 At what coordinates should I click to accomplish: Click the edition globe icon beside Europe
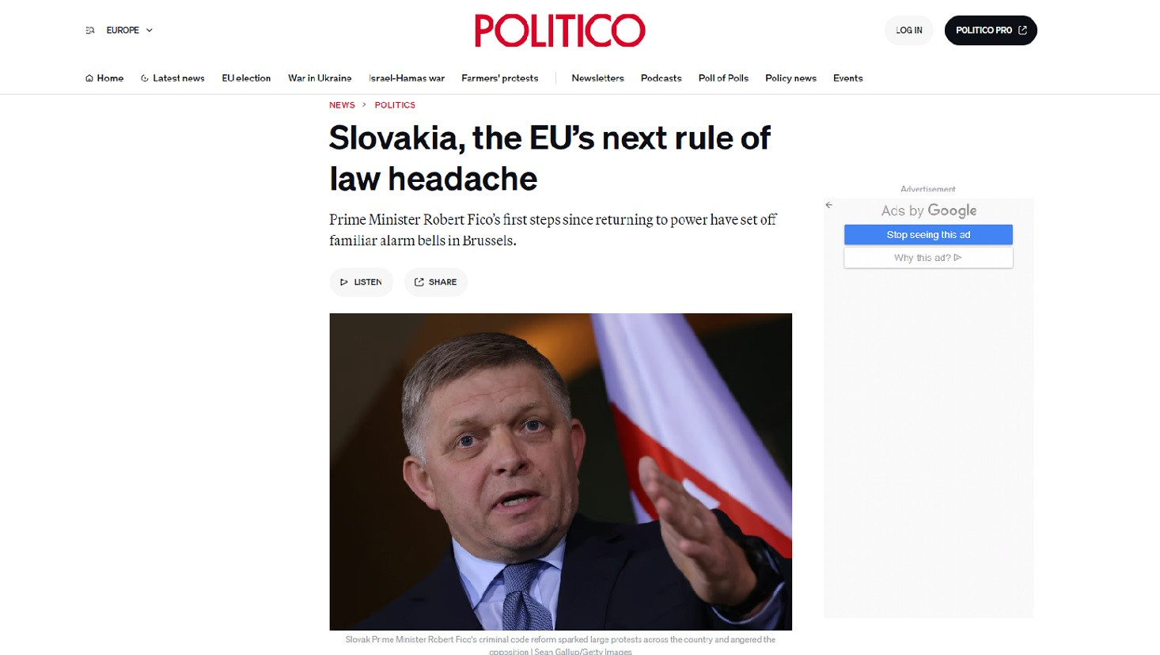[x=90, y=30]
